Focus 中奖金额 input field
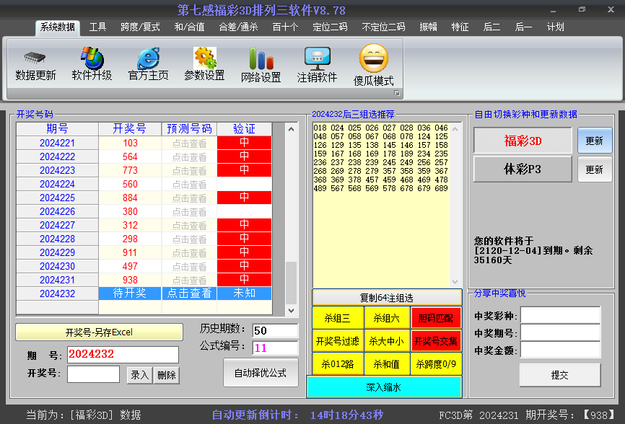The image size is (625, 424). 560,350
